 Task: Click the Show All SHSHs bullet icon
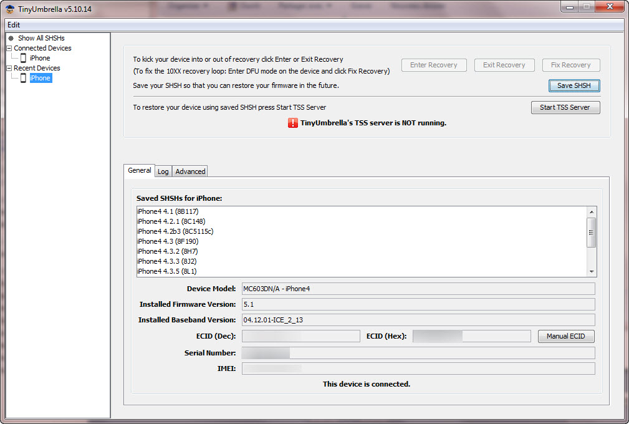tap(11, 38)
